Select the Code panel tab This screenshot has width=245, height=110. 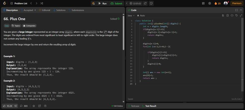tap(132, 10)
